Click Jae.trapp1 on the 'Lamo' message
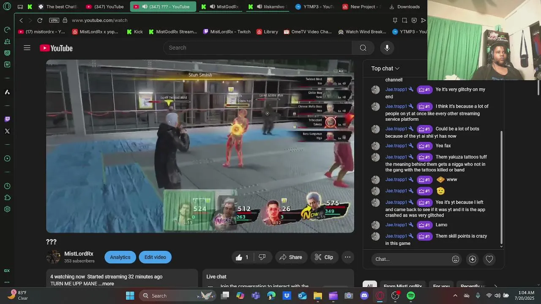541x304 pixels. (x=396, y=225)
